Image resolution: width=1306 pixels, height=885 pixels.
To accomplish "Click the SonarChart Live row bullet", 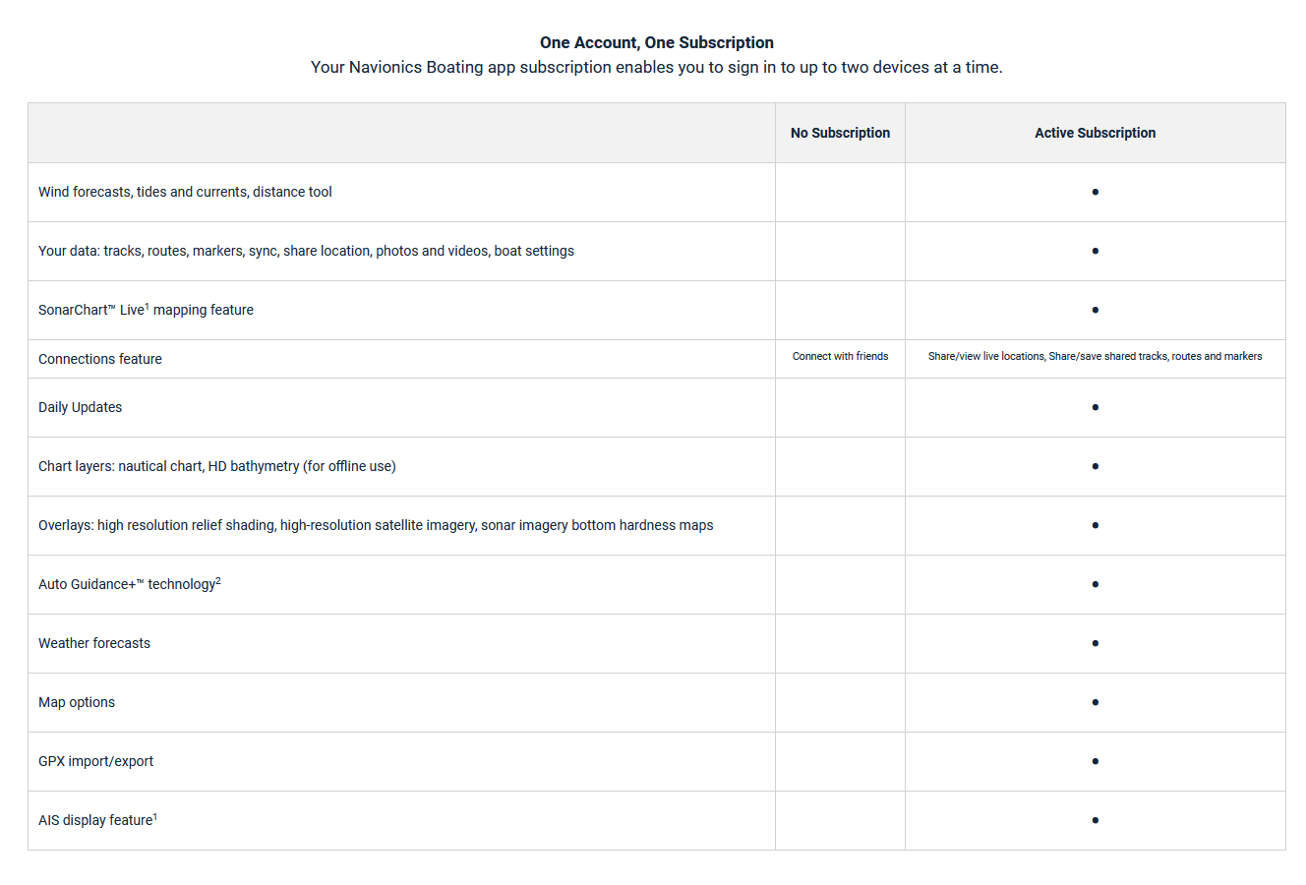I will click(x=1095, y=310).
